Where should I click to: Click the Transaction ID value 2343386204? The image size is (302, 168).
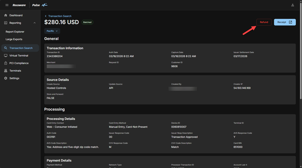click(55, 56)
